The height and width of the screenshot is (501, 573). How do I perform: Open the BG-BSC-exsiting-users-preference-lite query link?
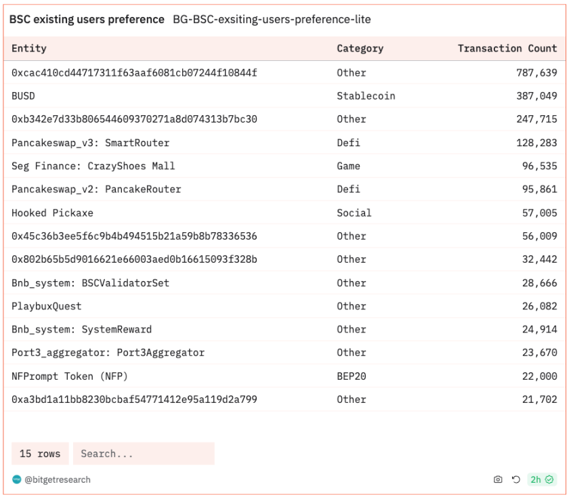(x=272, y=20)
